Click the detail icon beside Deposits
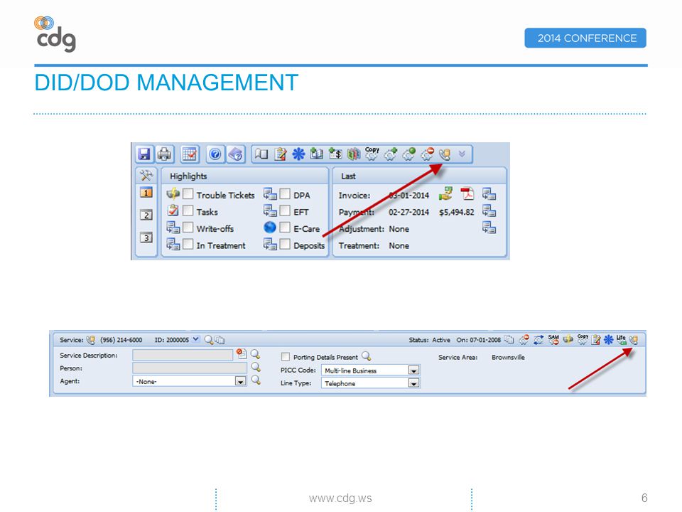 pos(270,244)
